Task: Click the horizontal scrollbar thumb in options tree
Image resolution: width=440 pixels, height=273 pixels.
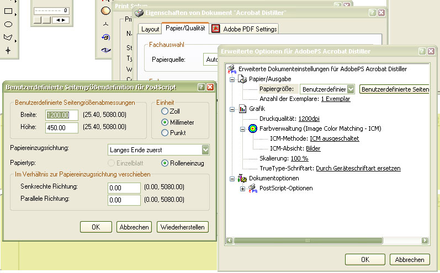Action: coord(308,240)
